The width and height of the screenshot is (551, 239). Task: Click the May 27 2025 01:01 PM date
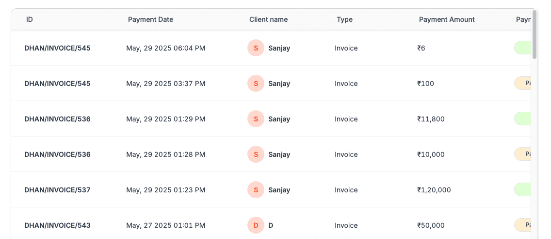click(165, 225)
